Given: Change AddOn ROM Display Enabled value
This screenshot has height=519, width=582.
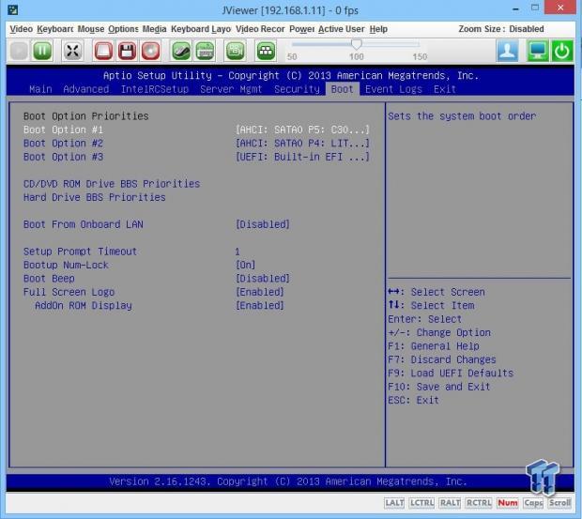Looking at the screenshot, I should pos(260,306).
